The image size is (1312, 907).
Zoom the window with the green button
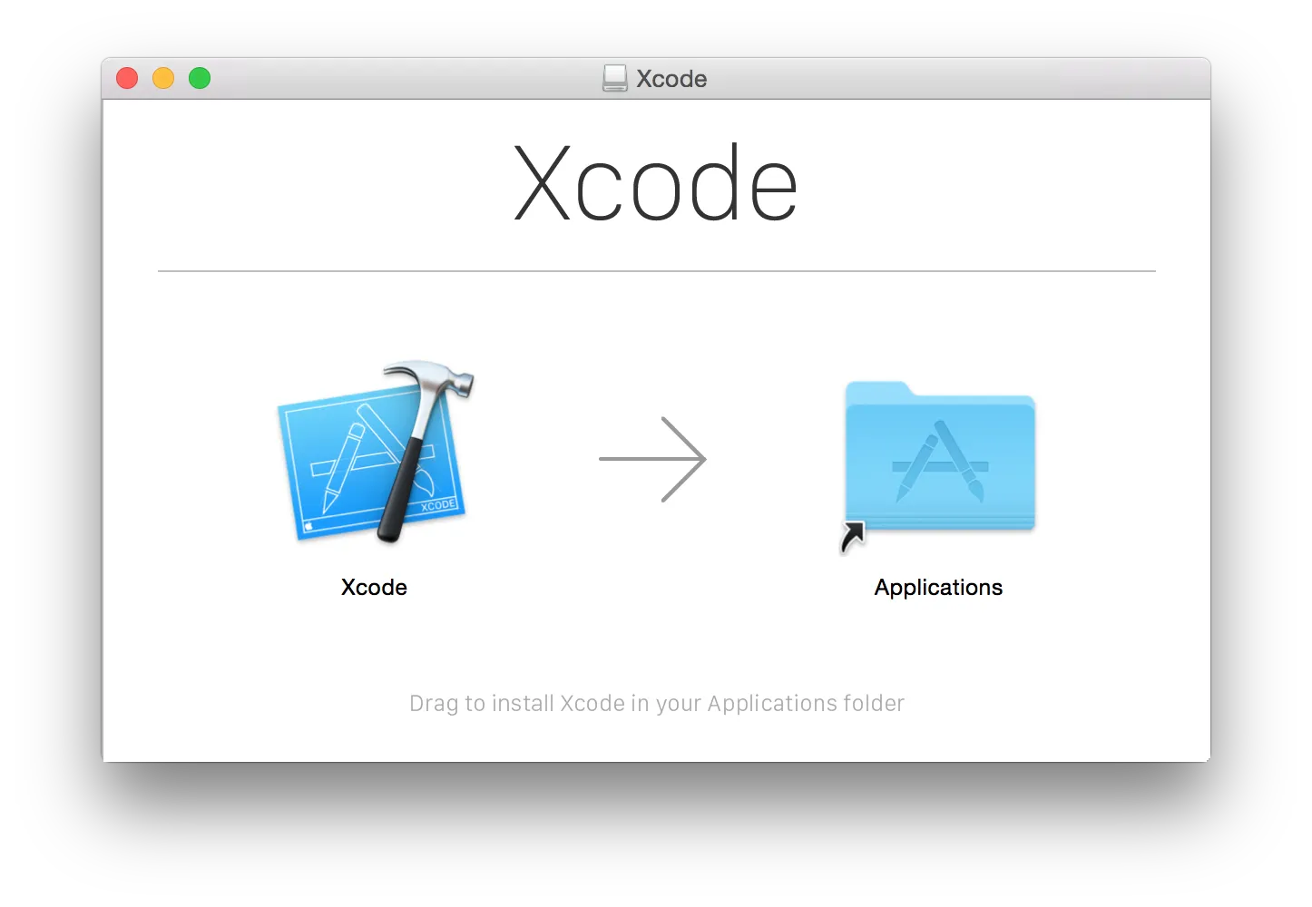(x=200, y=79)
